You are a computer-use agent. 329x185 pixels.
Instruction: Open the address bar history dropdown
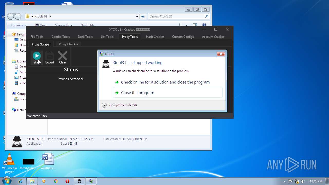coord(137,16)
